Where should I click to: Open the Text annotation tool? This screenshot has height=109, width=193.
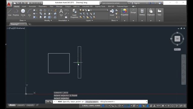(61, 12)
